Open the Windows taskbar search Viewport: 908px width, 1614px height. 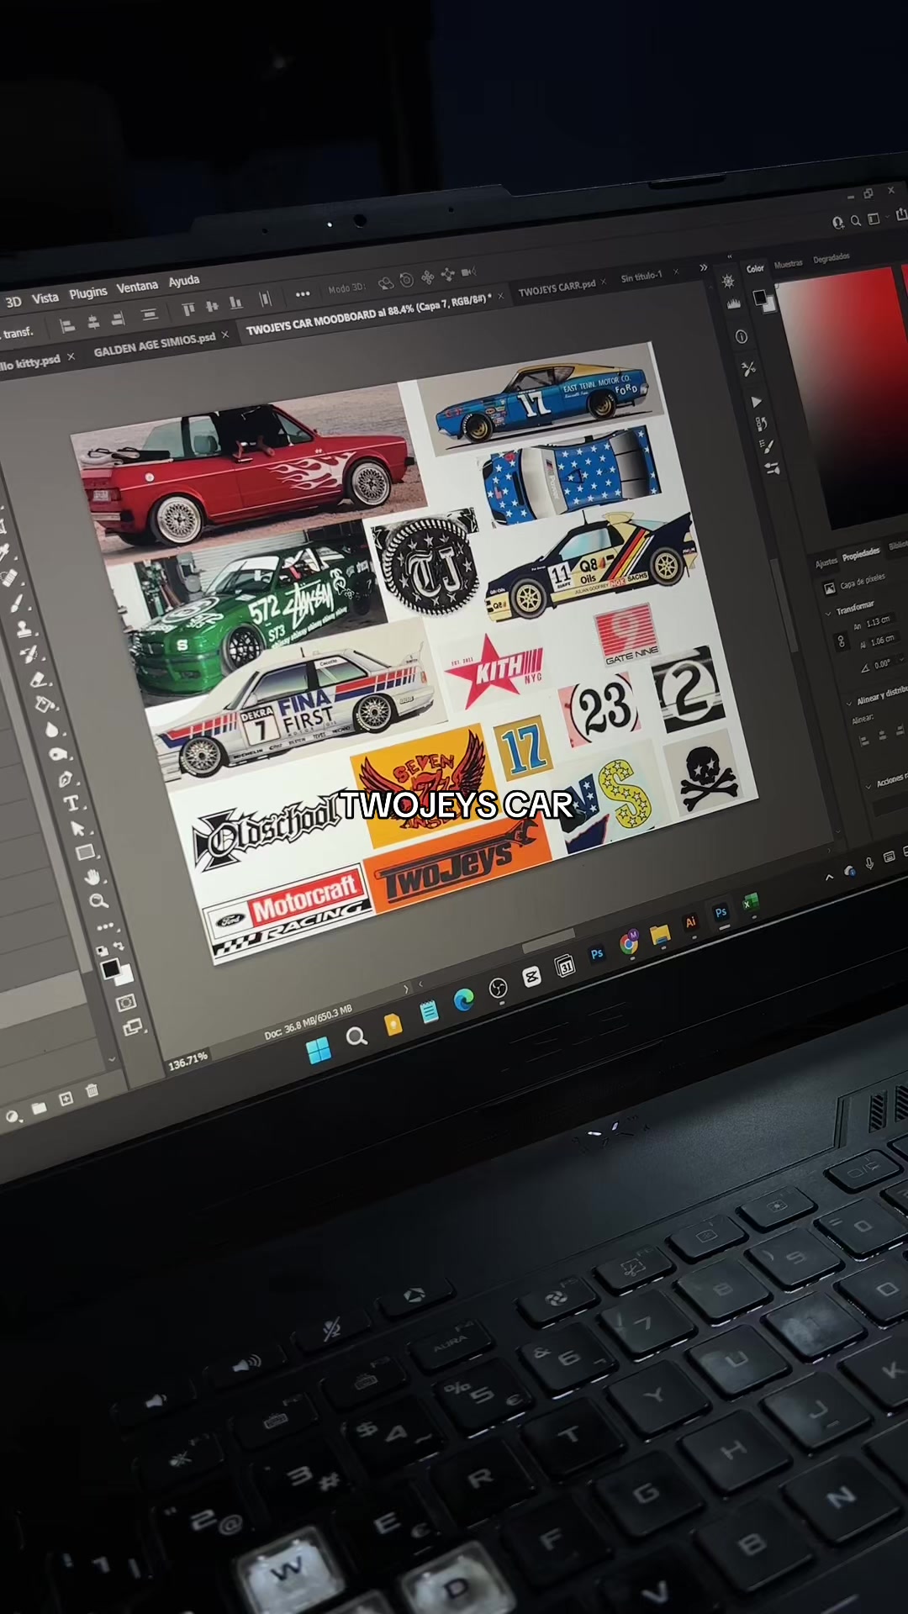tap(356, 1036)
